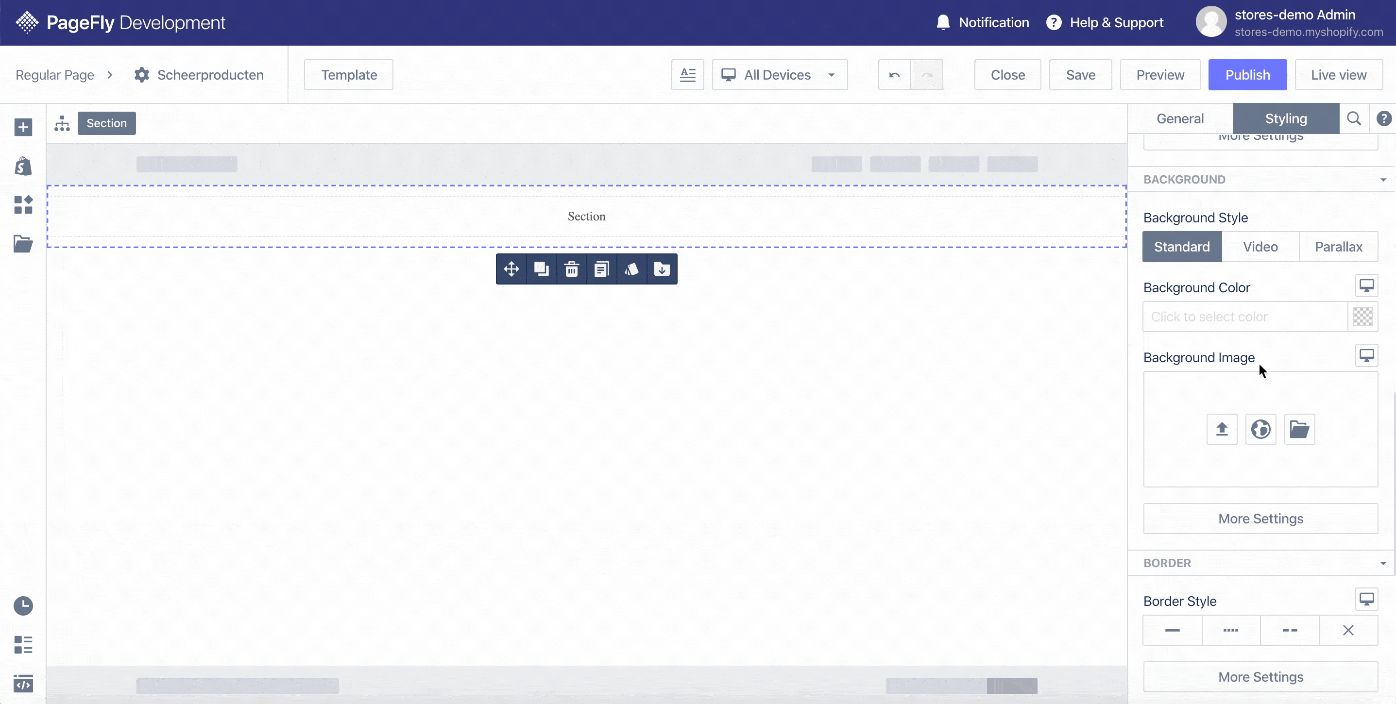Toggle device settings for Background Image
1396x704 pixels.
click(x=1367, y=356)
